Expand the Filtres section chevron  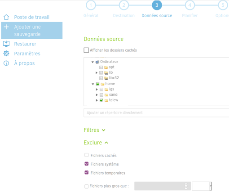coord(104,130)
